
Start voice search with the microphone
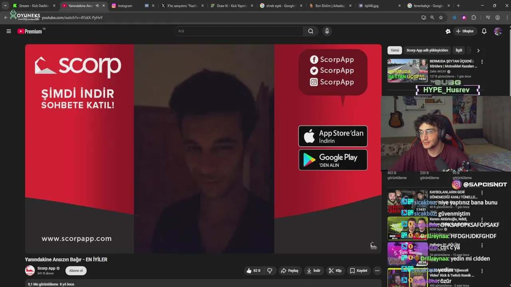[x=327, y=31]
